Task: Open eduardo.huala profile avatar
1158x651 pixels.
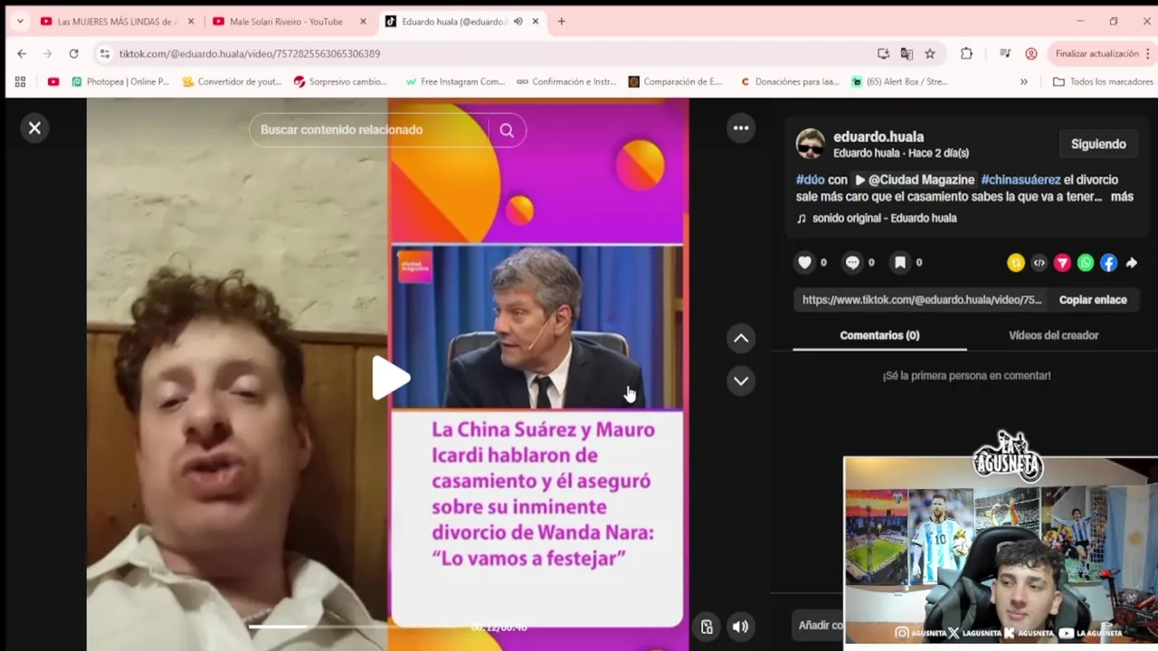Action: (810, 144)
